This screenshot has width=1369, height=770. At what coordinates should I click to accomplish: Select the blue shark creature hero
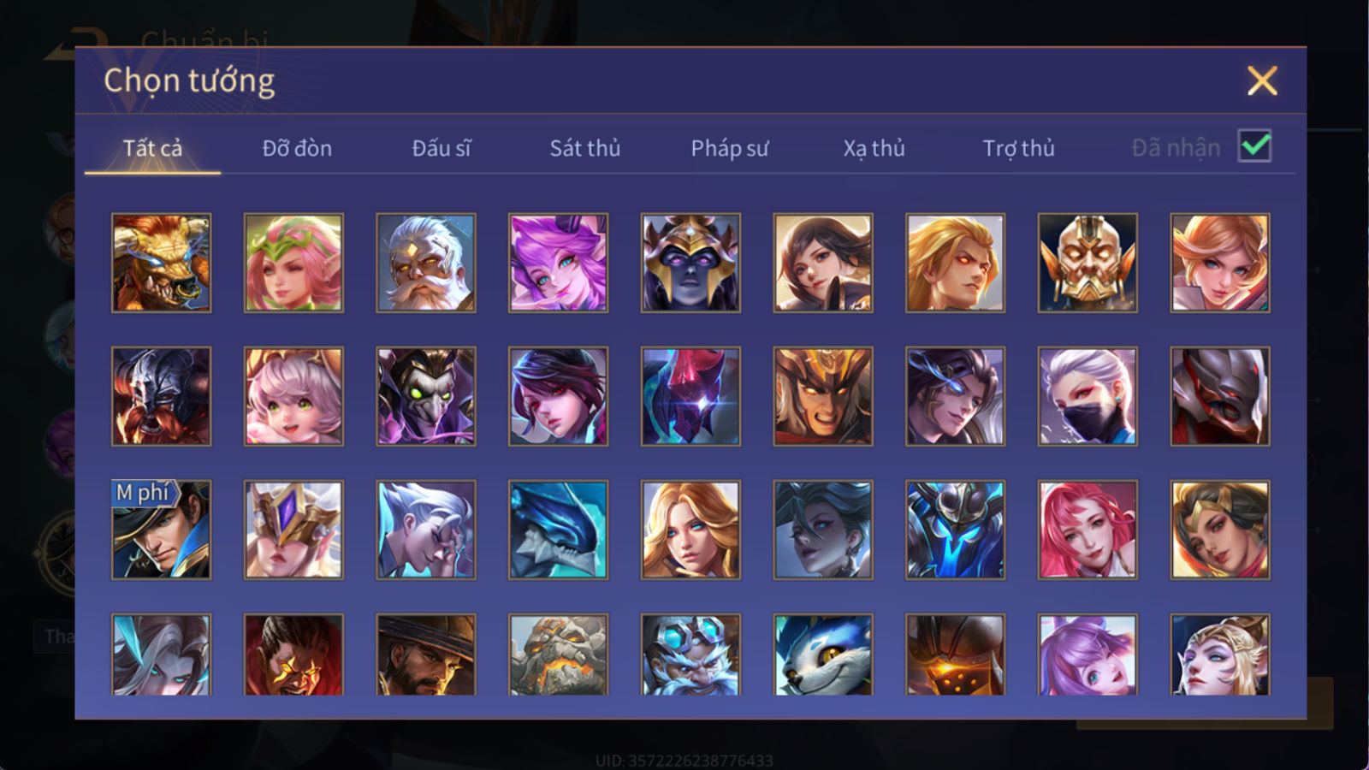click(x=558, y=530)
